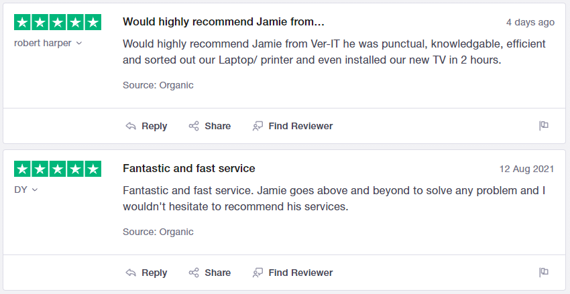This screenshot has width=570, height=294.
Task: Open the "Would highly recommend Jamie from…" review title
Action: [223, 22]
